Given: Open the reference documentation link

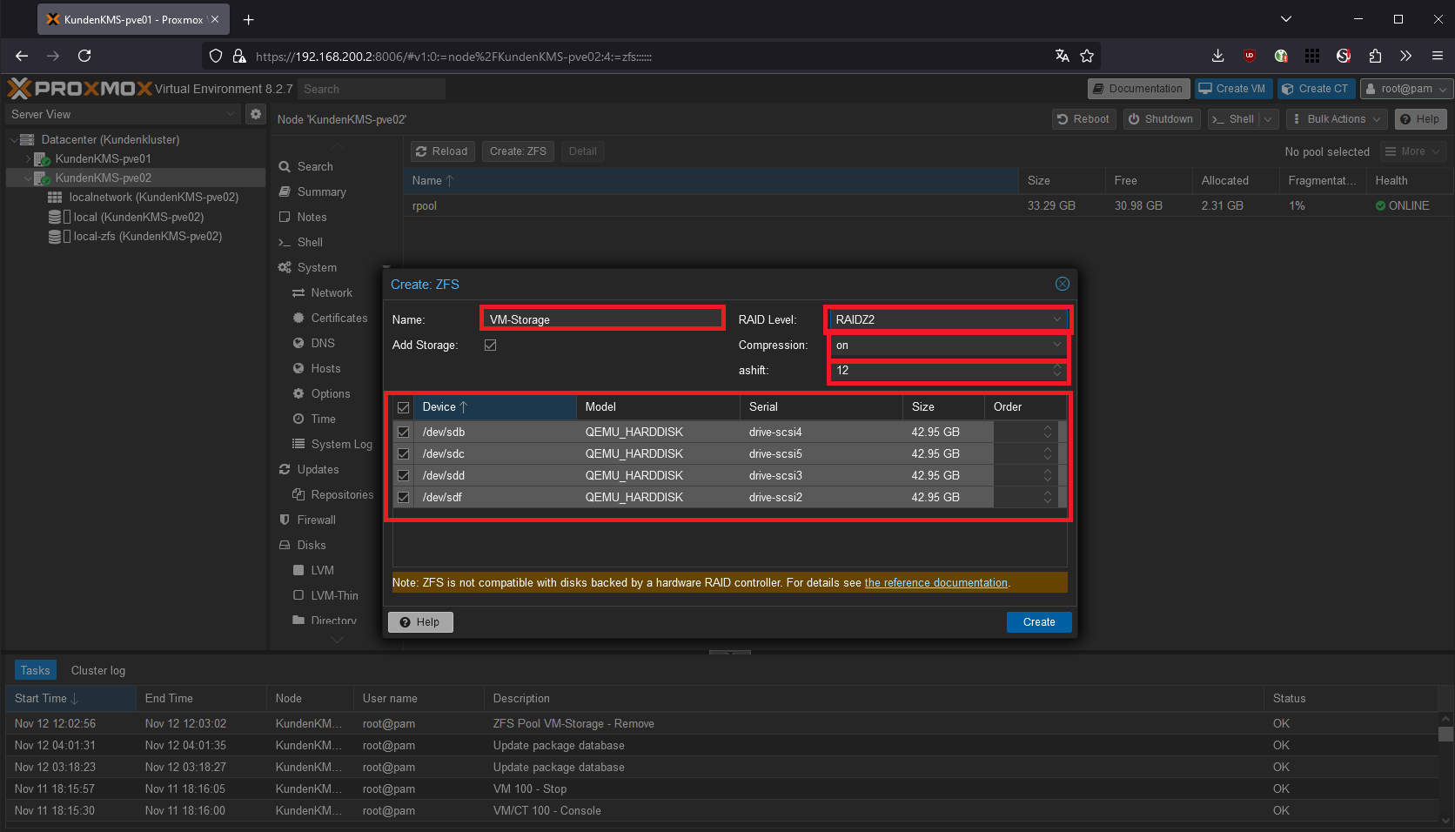Looking at the screenshot, I should coord(935,583).
